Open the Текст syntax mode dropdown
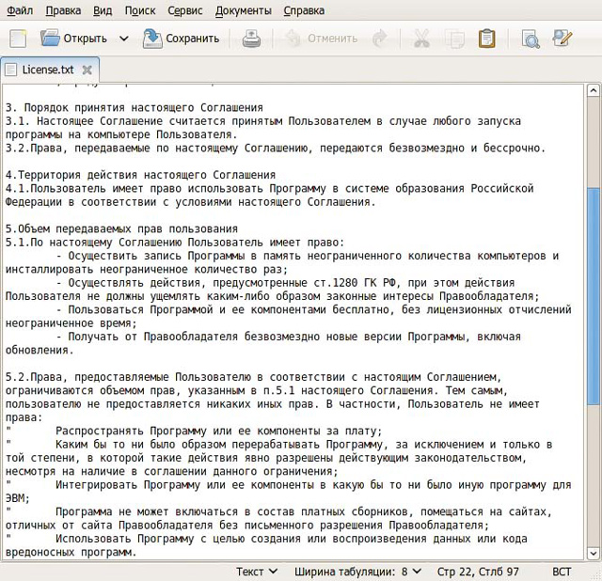Image resolution: width=602 pixels, height=581 pixels. click(x=257, y=572)
